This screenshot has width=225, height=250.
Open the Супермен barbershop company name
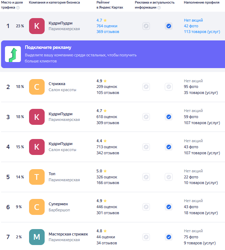(58, 204)
